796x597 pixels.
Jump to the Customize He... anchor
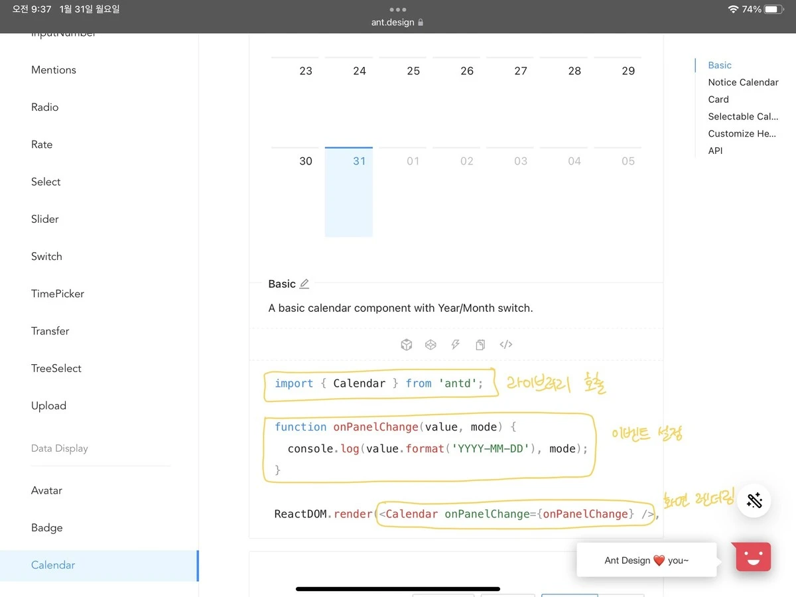(742, 133)
